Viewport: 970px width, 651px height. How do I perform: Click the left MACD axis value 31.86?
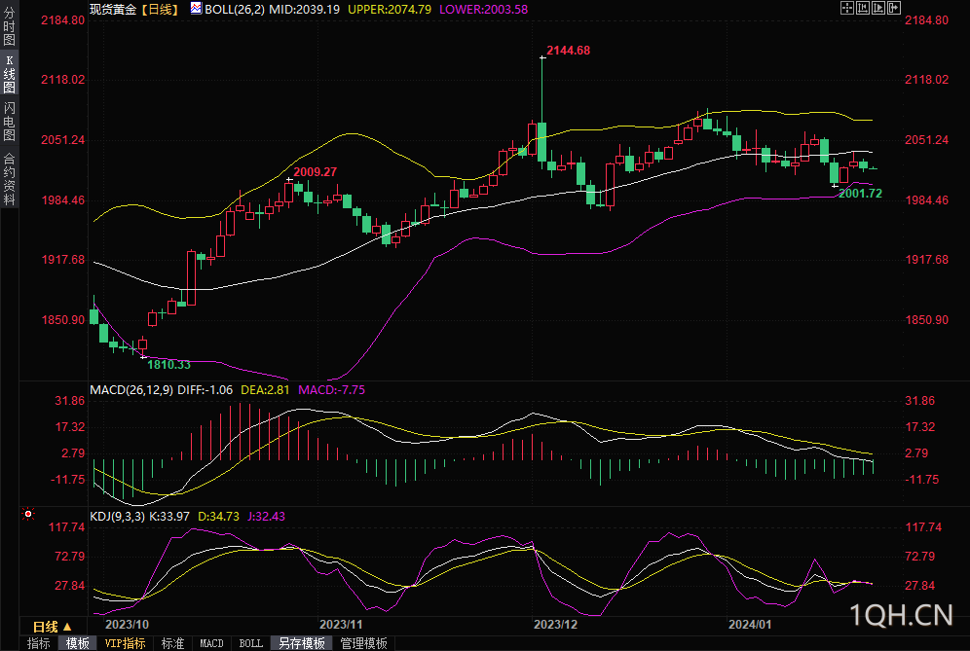coord(70,401)
